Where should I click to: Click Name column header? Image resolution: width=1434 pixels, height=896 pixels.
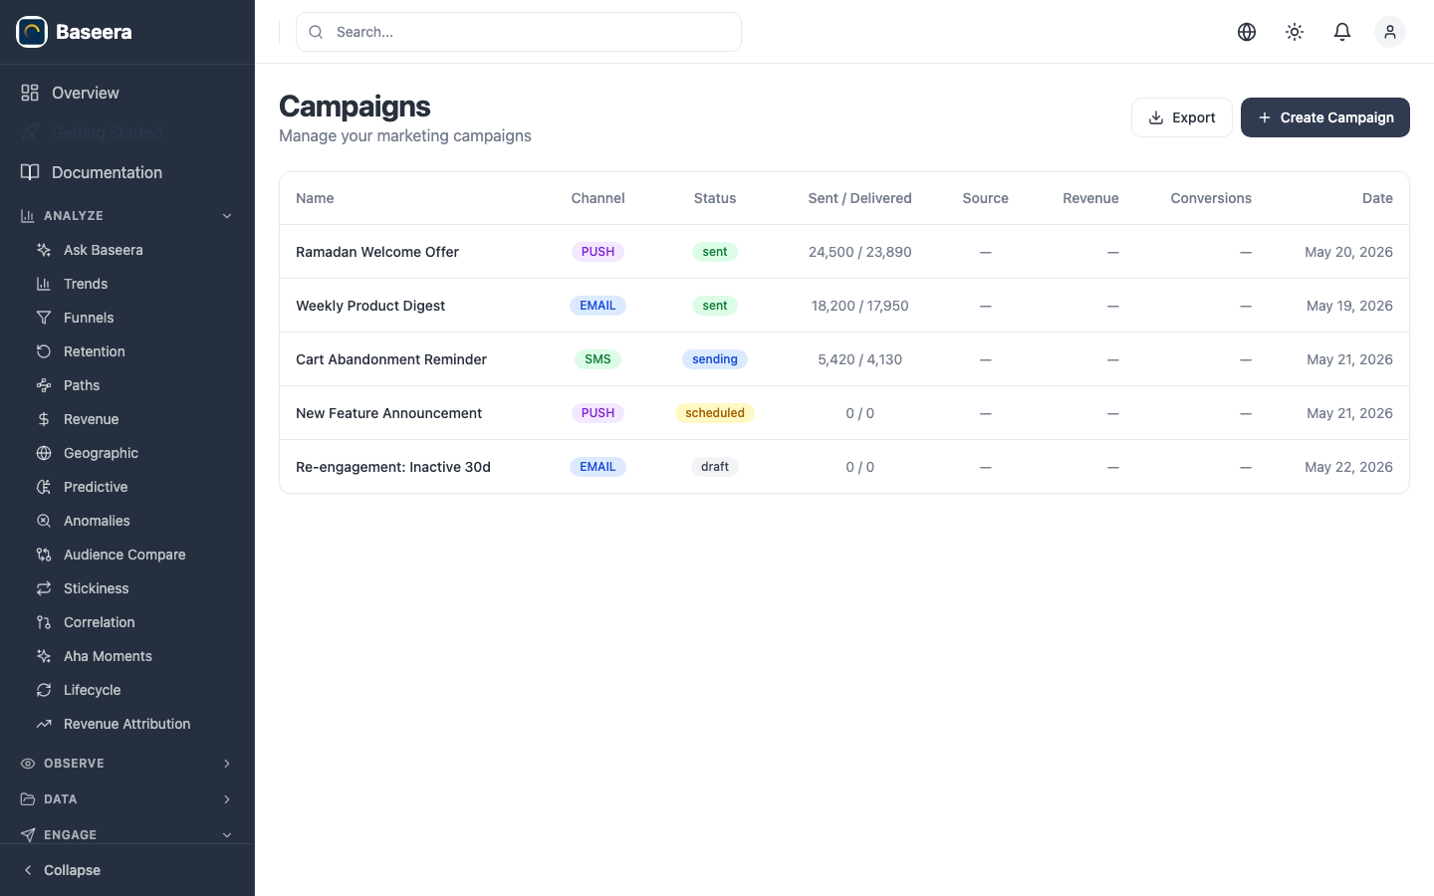(315, 198)
